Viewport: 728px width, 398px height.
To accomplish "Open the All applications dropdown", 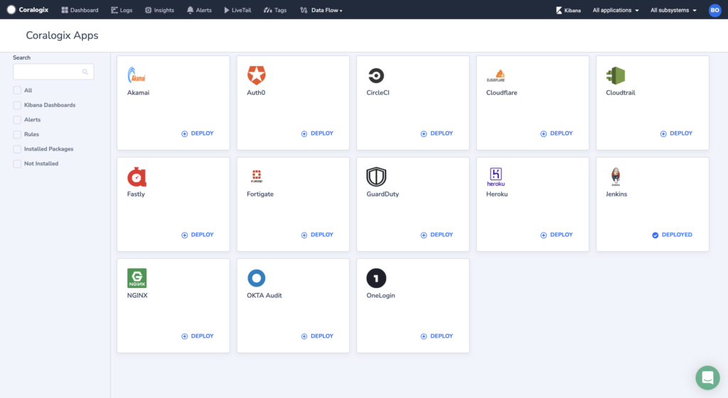I will 616,10.
